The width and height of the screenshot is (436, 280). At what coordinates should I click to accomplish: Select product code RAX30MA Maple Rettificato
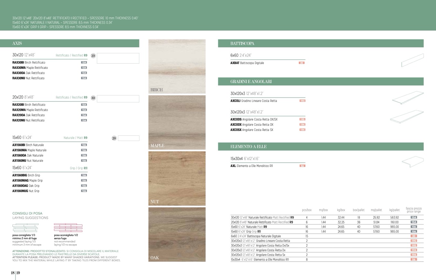[x=30, y=68]
